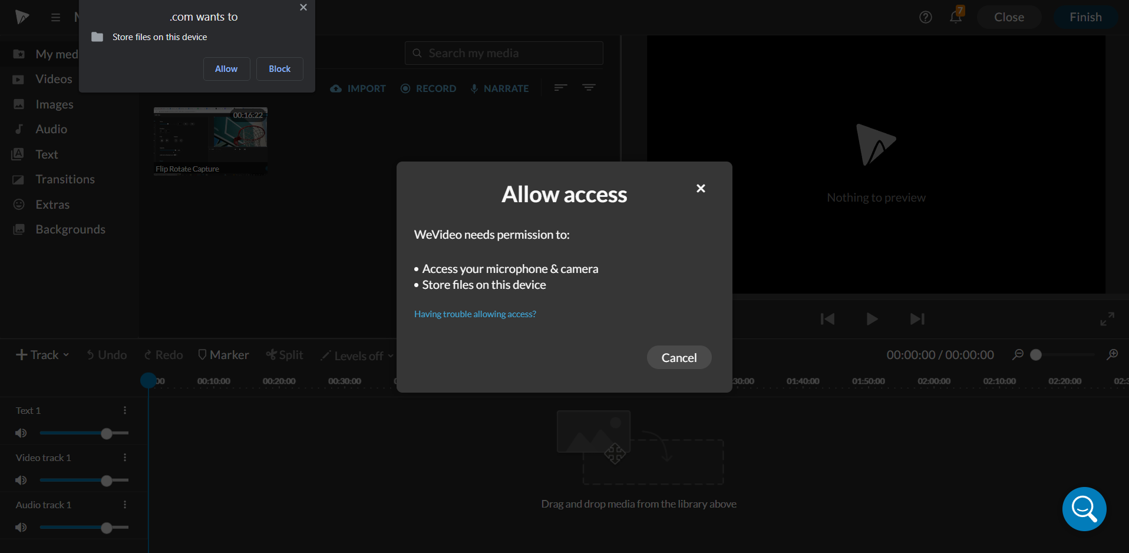The height and width of the screenshot is (553, 1129).
Task: Open the hamburger menu
Action: (55, 17)
